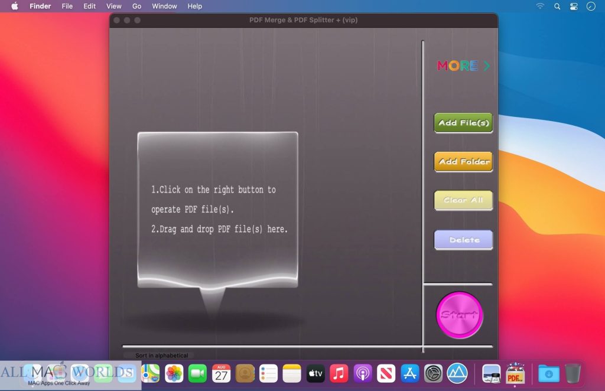Click the blue mountain-peaks Dock icon
The width and height of the screenshot is (605, 391).
(457, 373)
